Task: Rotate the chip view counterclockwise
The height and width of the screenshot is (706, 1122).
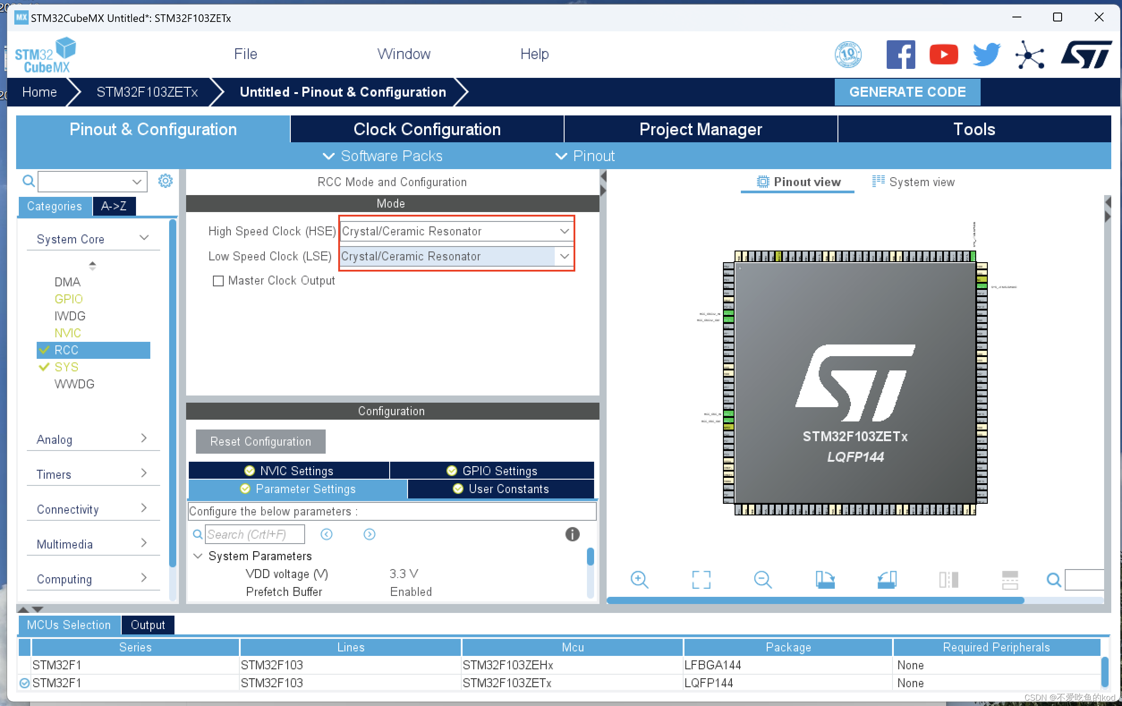Action: (x=886, y=579)
